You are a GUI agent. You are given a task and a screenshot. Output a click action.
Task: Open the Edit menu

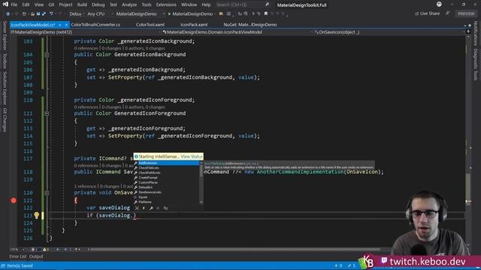tap(26, 4)
